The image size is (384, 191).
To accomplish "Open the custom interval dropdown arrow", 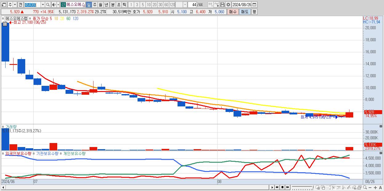I will pos(185,5).
